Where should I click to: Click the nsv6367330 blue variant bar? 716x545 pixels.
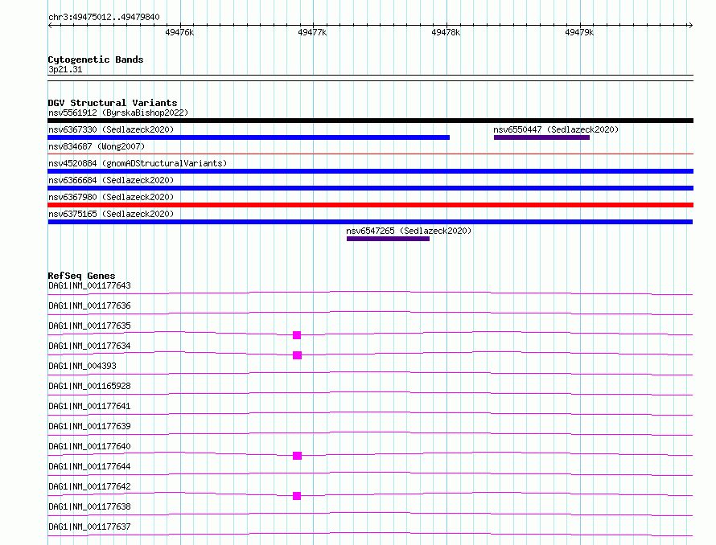point(249,137)
